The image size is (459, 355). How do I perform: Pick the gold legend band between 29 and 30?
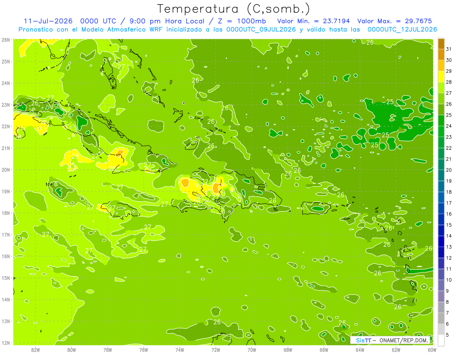point(441,65)
